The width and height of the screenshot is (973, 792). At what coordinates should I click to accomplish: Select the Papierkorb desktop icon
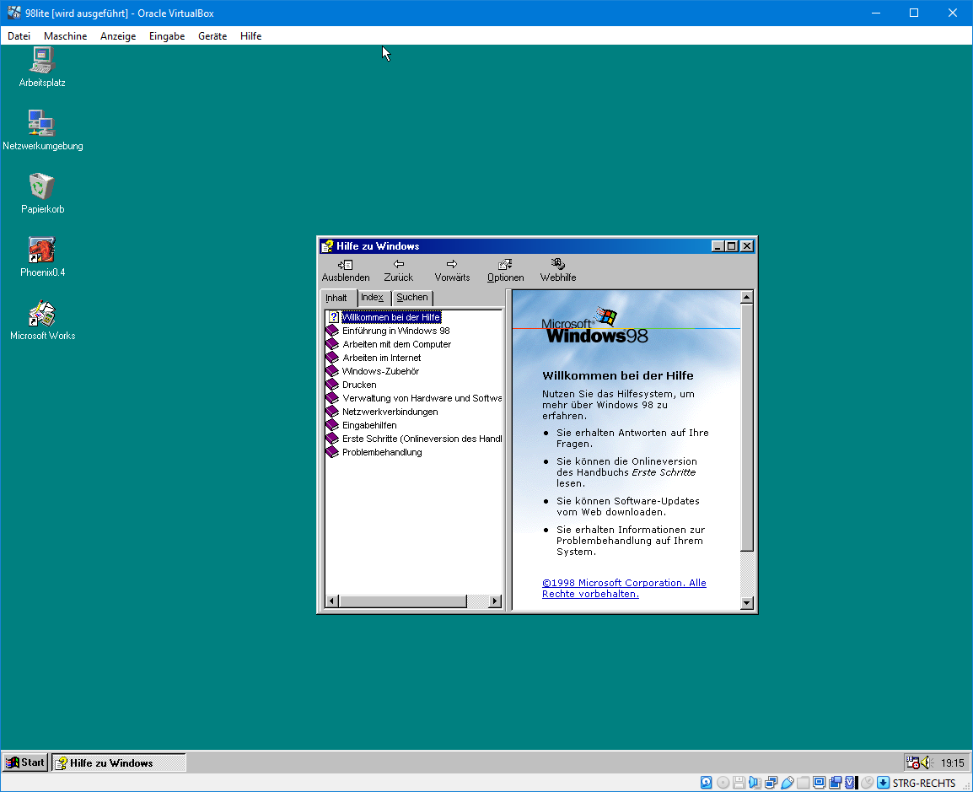(x=42, y=187)
